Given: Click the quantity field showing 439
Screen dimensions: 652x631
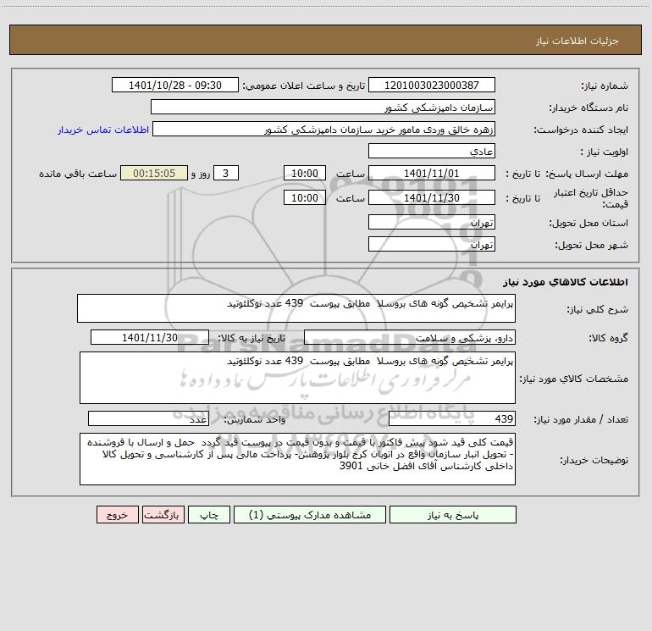Looking at the screenshot, I should 452,419.
